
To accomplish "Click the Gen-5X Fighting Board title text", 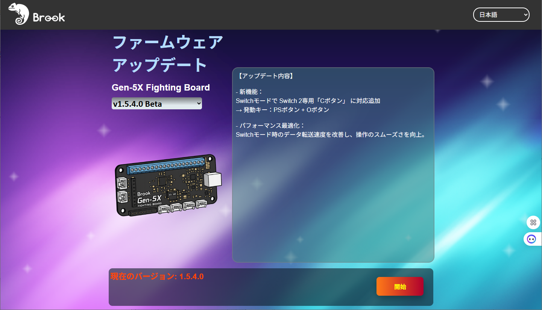I will 161,88.
